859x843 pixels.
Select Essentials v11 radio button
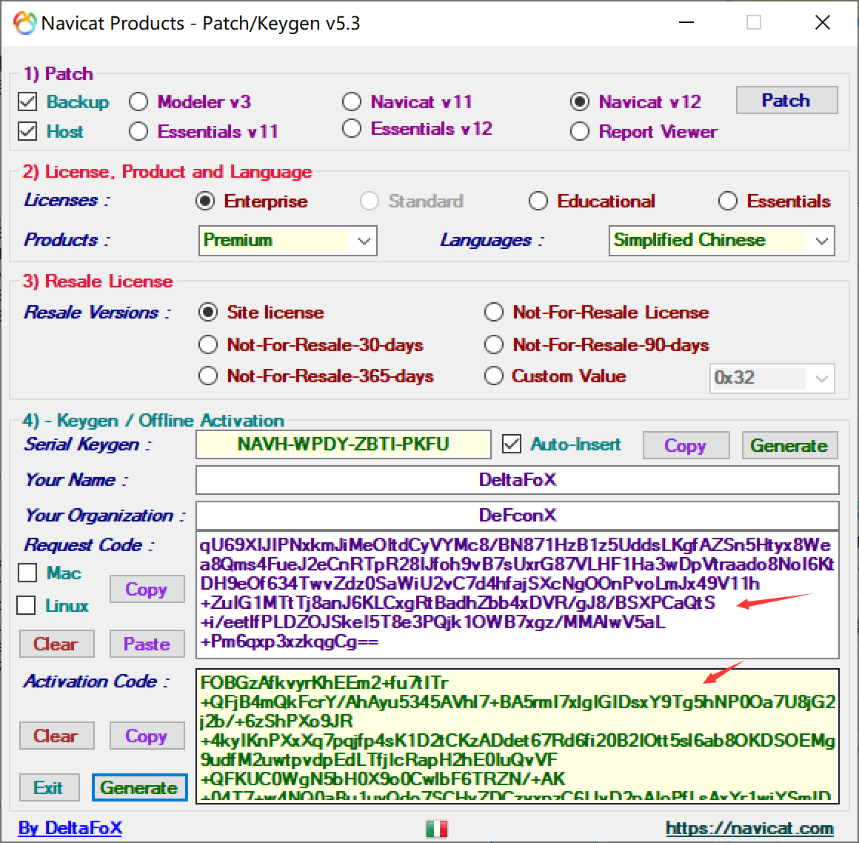tap(138, 132)
